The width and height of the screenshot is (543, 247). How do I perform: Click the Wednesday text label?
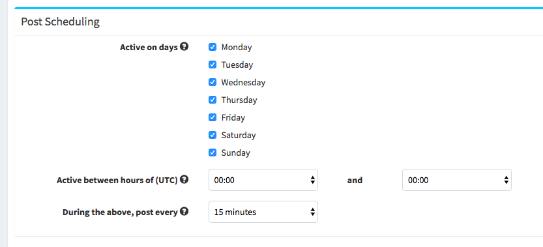pos(243,83)
